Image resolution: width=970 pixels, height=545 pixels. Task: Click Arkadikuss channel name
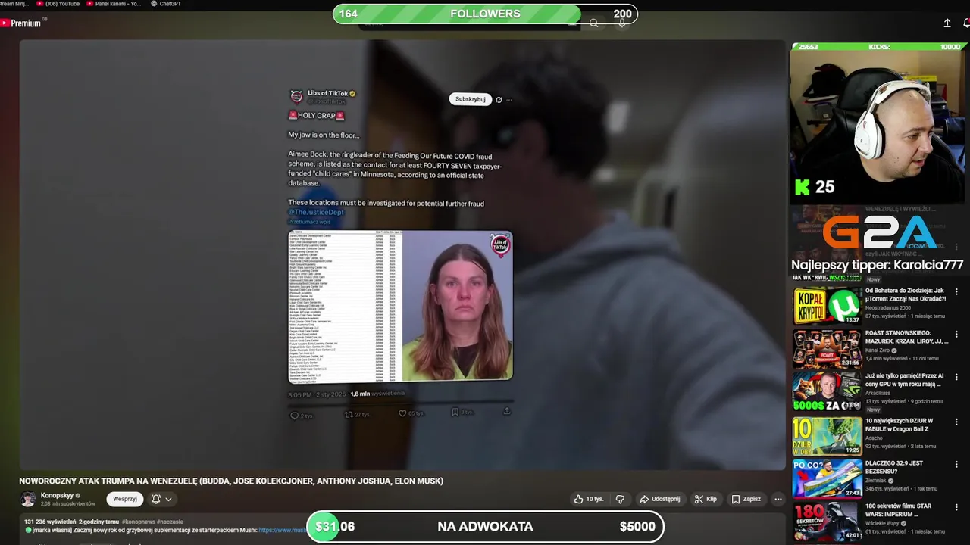(878, 393)
